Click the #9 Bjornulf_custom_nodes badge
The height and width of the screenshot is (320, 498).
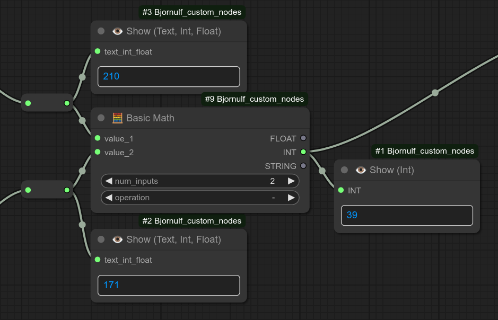[255, 99]
